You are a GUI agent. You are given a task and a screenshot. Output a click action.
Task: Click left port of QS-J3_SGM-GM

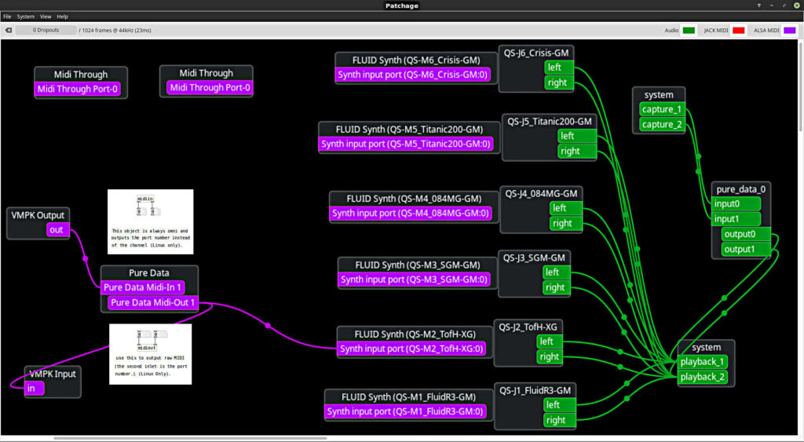pyautogui.click(x=557, y=272)
